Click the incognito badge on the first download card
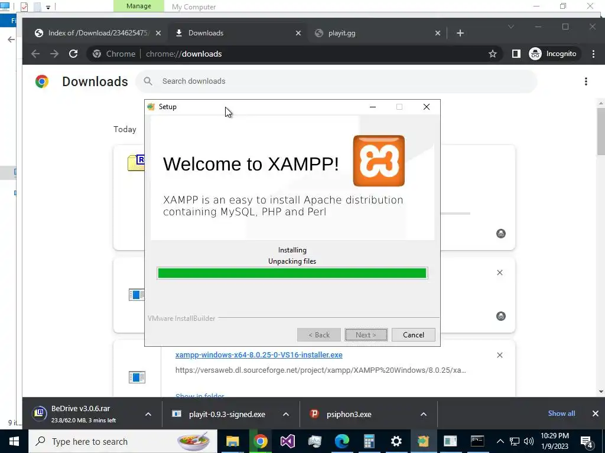 tap(501, 234)
